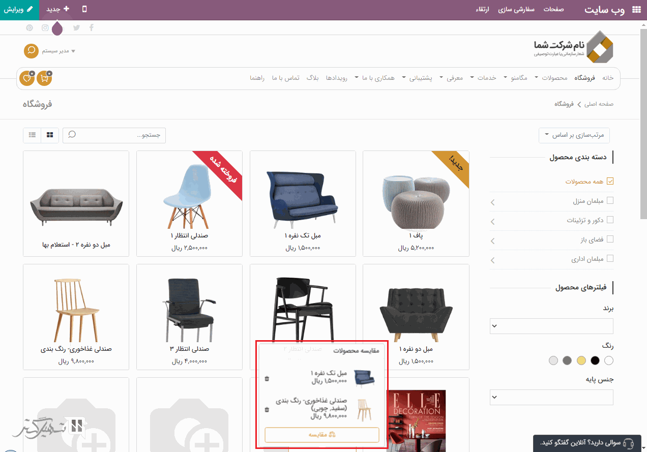Click the page vertical scrollbar
Image resolution: width=647 pixels, height=452 pixels.
coord(643,125)
